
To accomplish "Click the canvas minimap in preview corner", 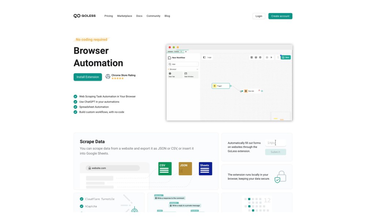I will (x=281, y=116).
